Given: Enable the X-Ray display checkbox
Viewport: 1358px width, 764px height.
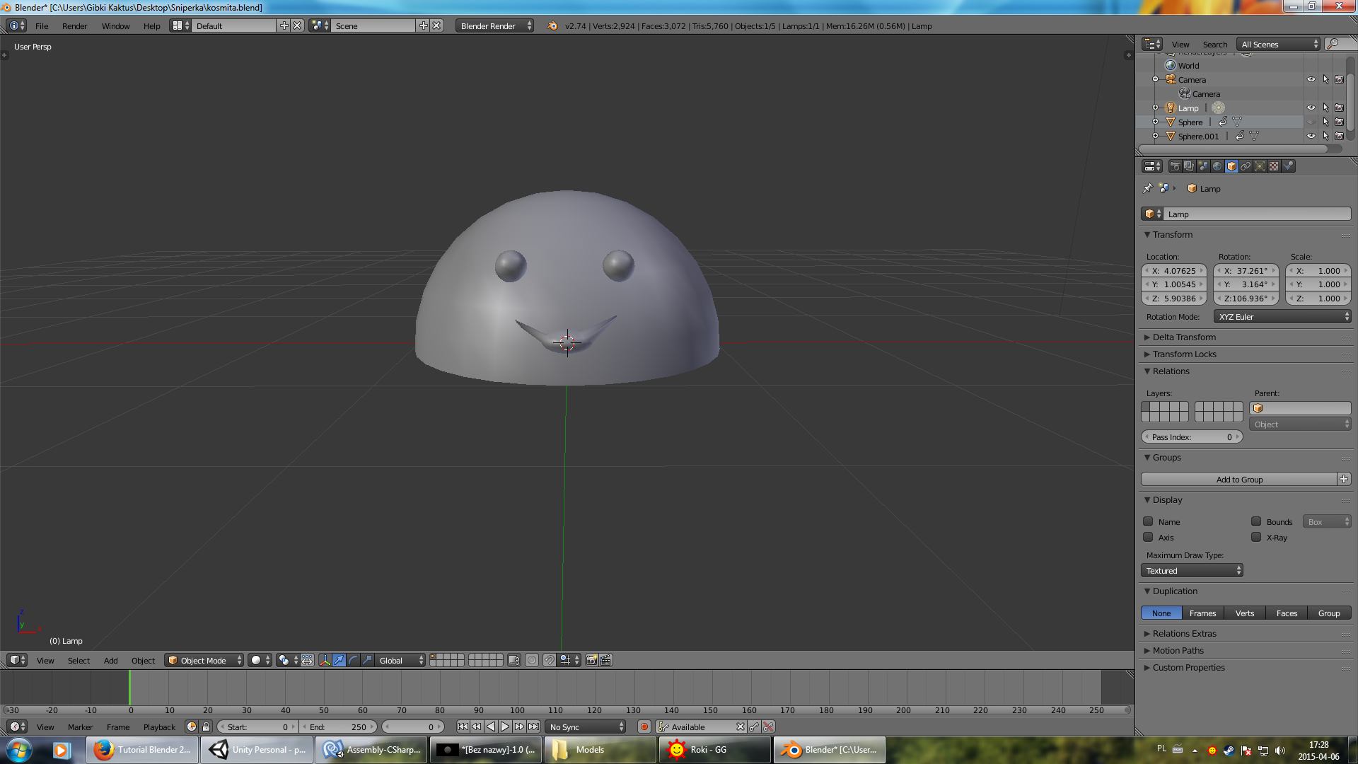Looking at the screenshot, I should pos(1256,537).
